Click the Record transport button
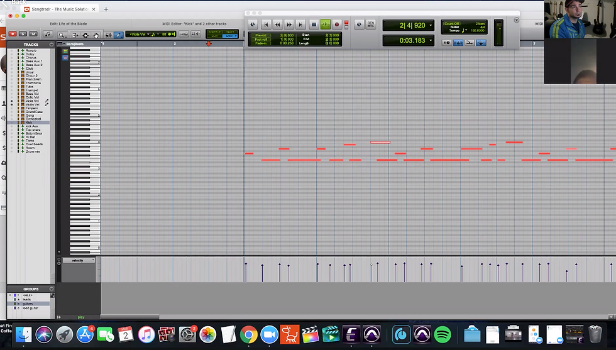Viewport: 616px width, 350px height. pos(337,25)
